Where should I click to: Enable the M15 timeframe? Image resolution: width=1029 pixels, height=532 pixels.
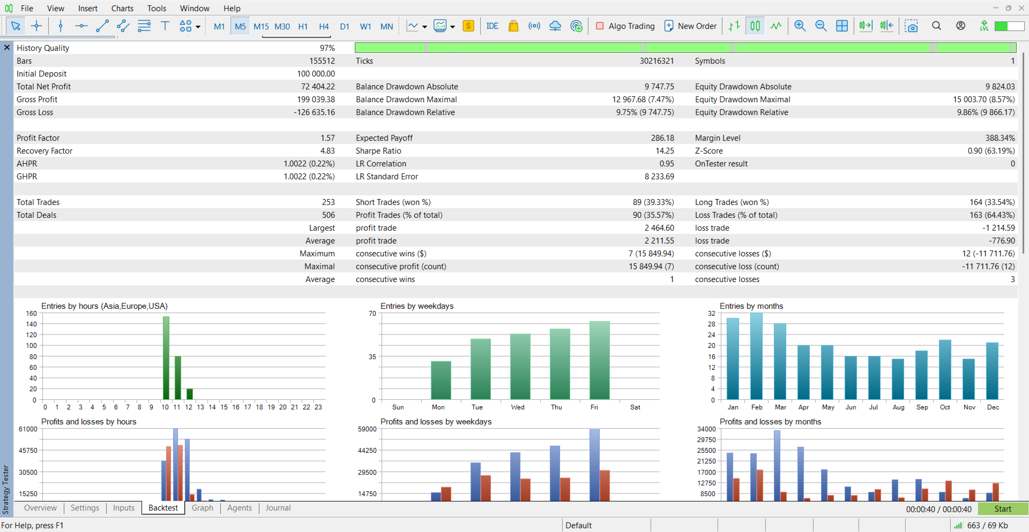coord(261,26)
